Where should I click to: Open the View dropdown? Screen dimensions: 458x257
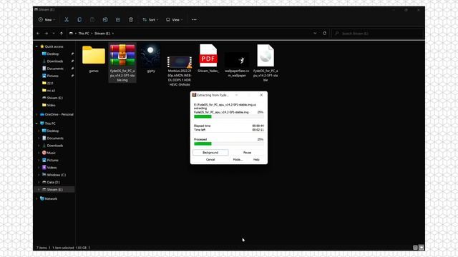175,19
